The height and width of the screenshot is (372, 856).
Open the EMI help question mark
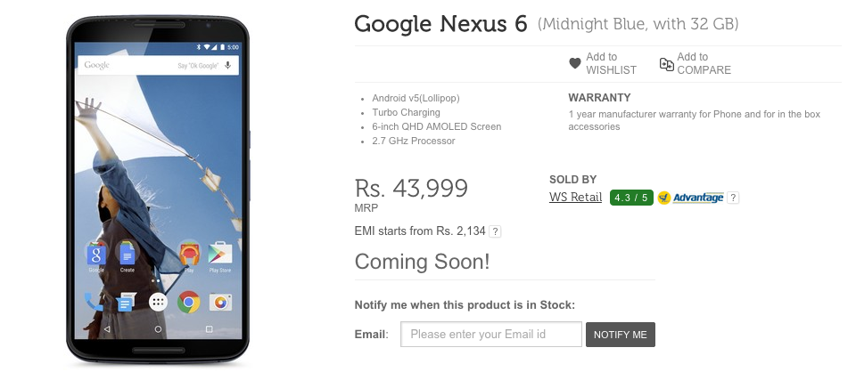495,231
